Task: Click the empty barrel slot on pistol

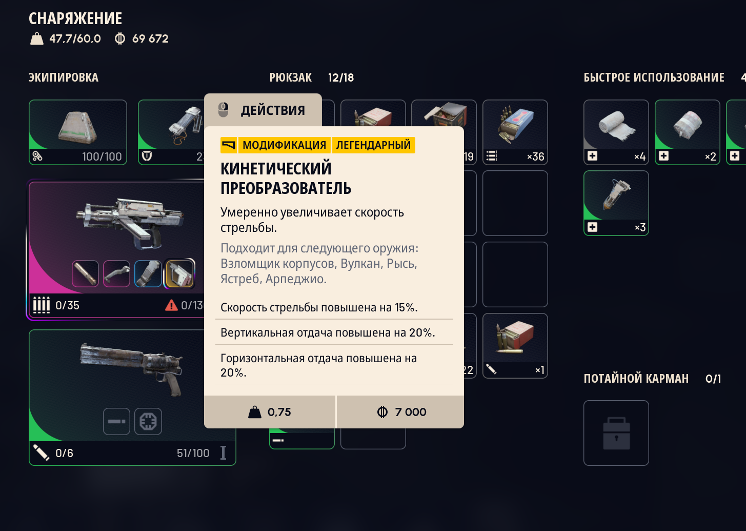Action: pyautogui.click(x=116, y=421)
